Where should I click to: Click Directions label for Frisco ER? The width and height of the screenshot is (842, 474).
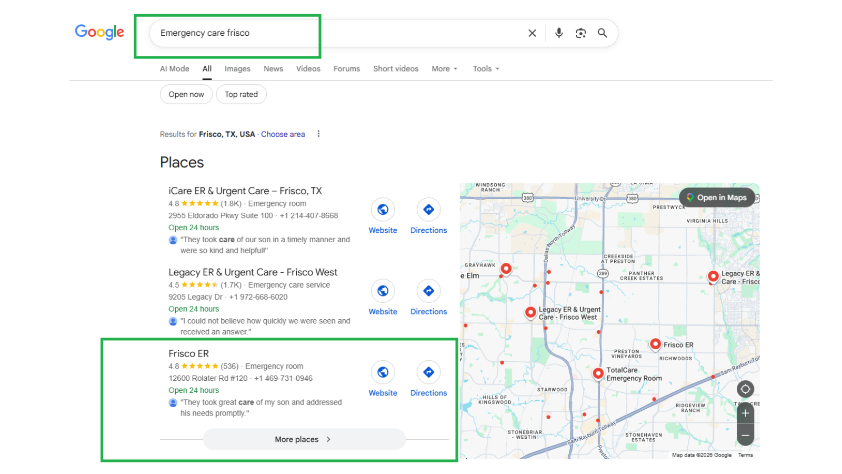click(x=429, y=393)
